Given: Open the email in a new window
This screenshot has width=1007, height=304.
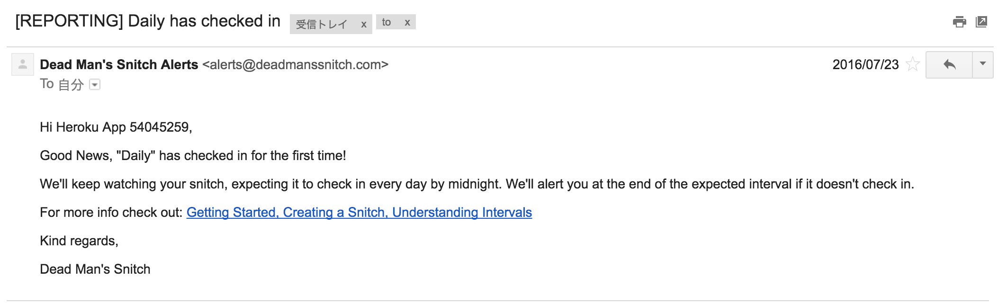Looking at the screenshot, I should coord(981,22).
